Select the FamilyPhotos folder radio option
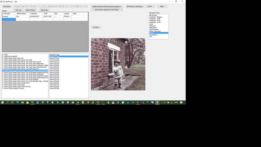The width and height of the screenshot is (261, 147). point(3,83)
